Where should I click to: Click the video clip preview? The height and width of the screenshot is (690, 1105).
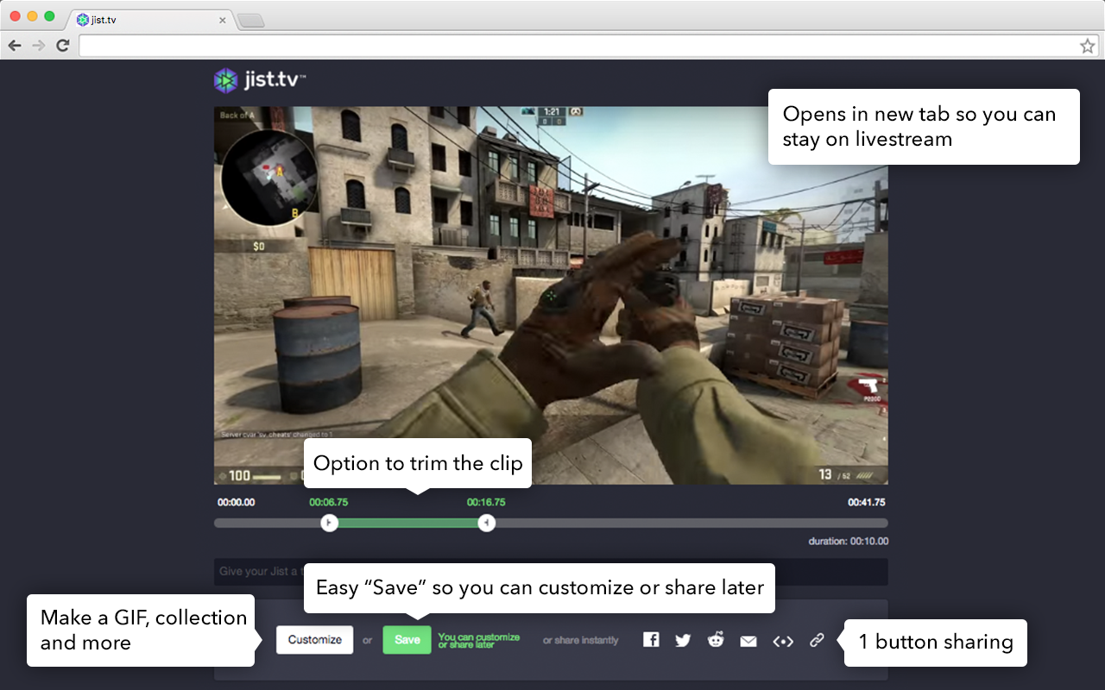coord(551,295)
